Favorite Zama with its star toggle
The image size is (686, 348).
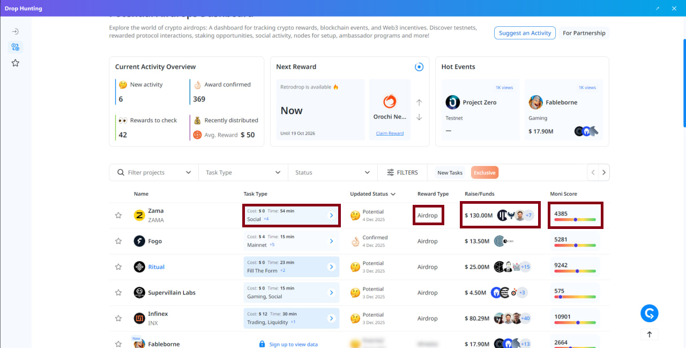point(118,216)
